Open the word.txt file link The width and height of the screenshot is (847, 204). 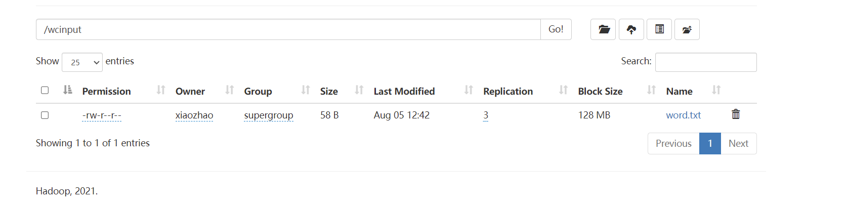(x=683, y=115)
